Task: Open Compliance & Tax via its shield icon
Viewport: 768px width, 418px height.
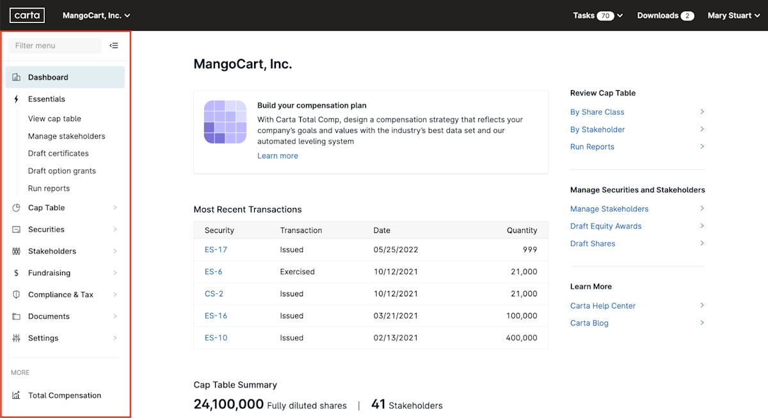Action: [15, 294]
